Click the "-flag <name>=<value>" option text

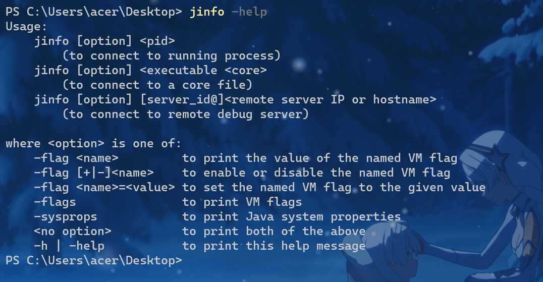click(x=104, y=188)
